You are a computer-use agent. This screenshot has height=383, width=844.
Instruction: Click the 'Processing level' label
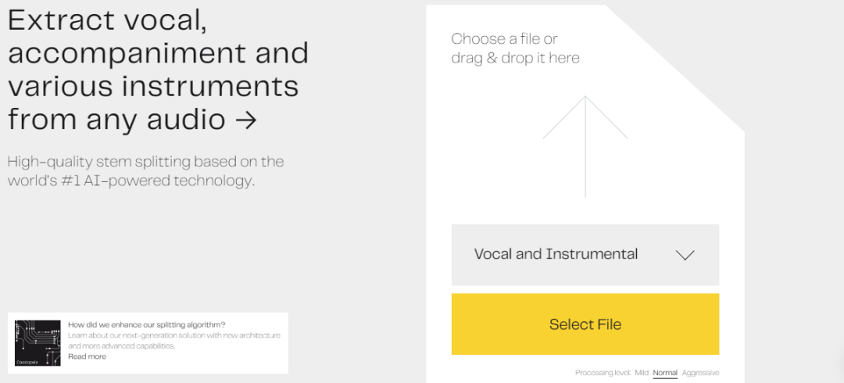click(602, 373)
